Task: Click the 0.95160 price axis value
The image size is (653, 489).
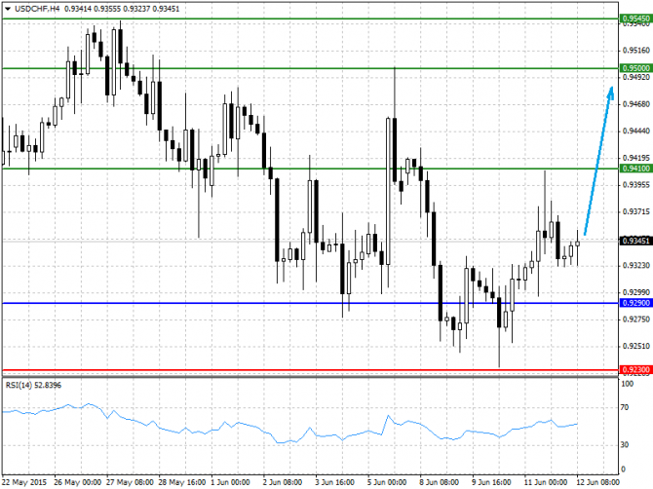Action: 635,51
